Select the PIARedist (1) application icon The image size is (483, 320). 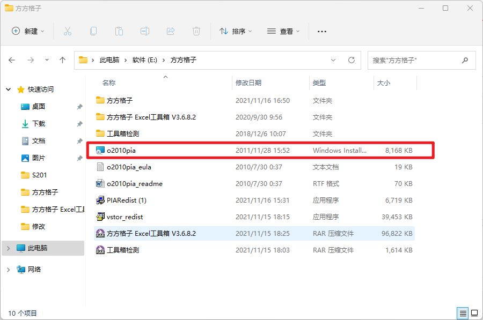pos(100,200)
